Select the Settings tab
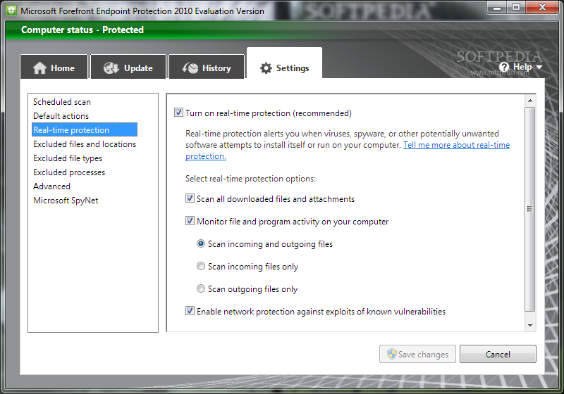564x394 pixels. click(284, 63)
